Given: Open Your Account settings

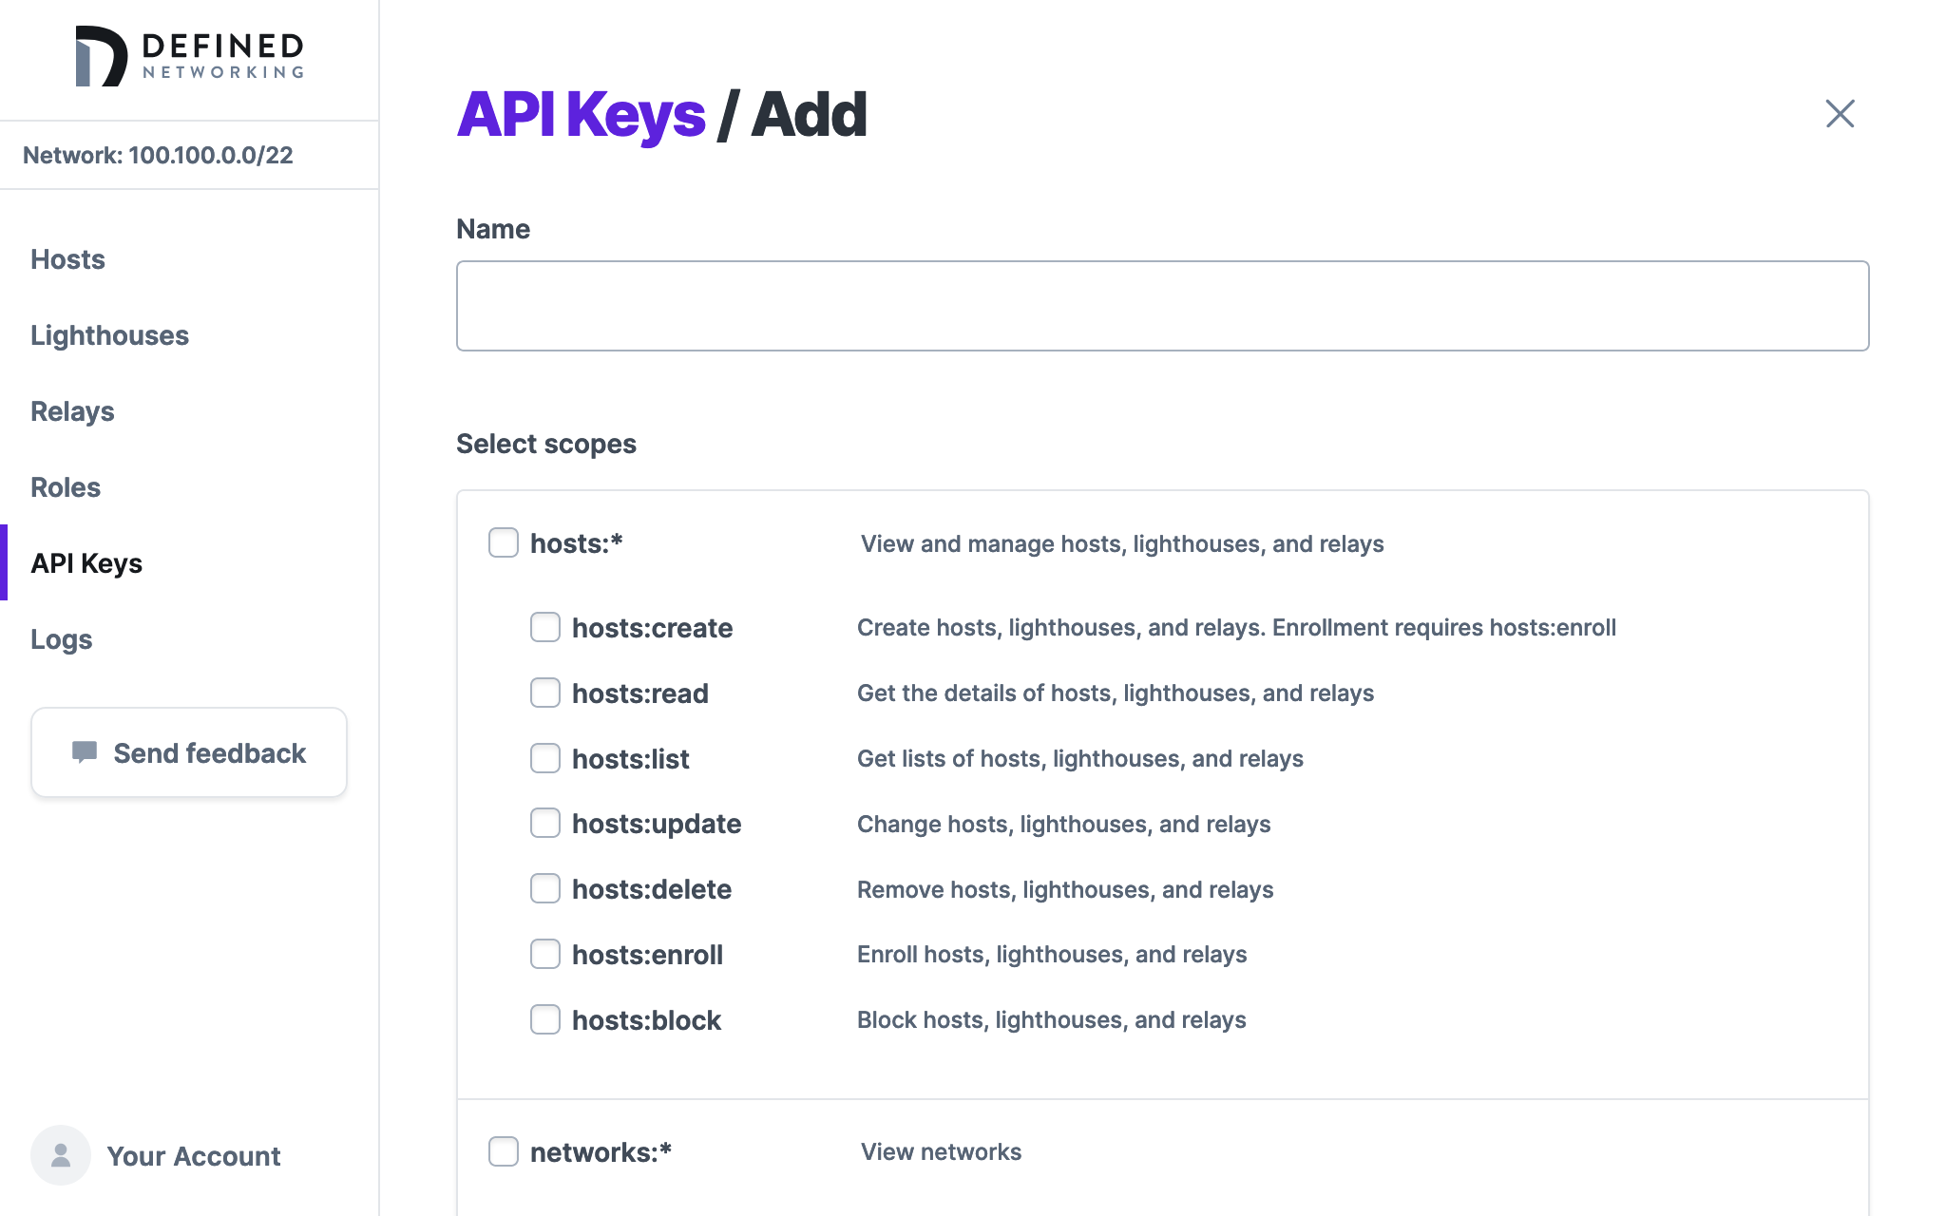Looking at the screenshot, I should [194, 1155].
